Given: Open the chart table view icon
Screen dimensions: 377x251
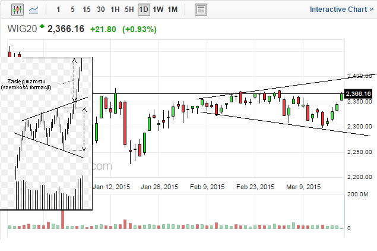Looking at the screenshot, I should 201,10.
